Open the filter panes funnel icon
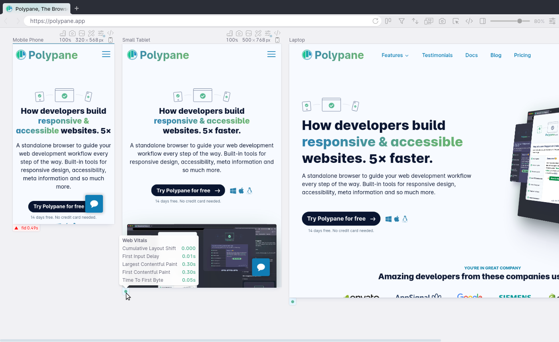The image size is (559, 342). click(402, 21)
